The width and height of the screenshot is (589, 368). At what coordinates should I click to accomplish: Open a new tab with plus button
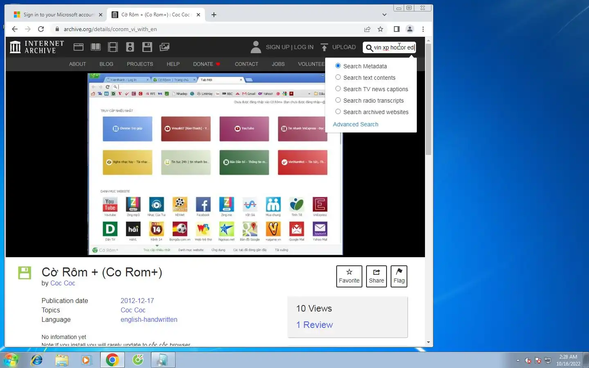pyautogui.click(x=214, y=15)
